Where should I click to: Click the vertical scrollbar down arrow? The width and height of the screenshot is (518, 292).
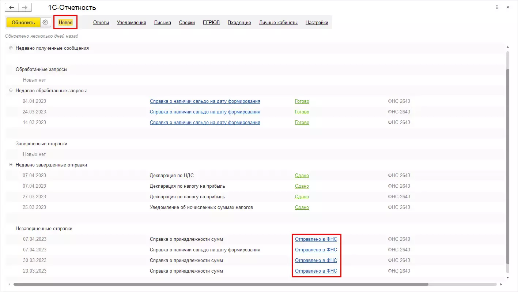coord(507,278)
